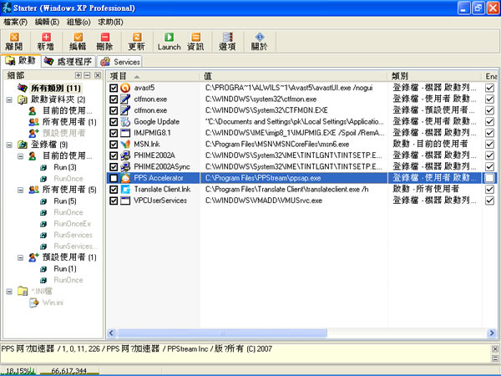Viewport: 501px width, 376px height.
Task: Click the scroll right arrow
Action: click(x=492, y=333)
